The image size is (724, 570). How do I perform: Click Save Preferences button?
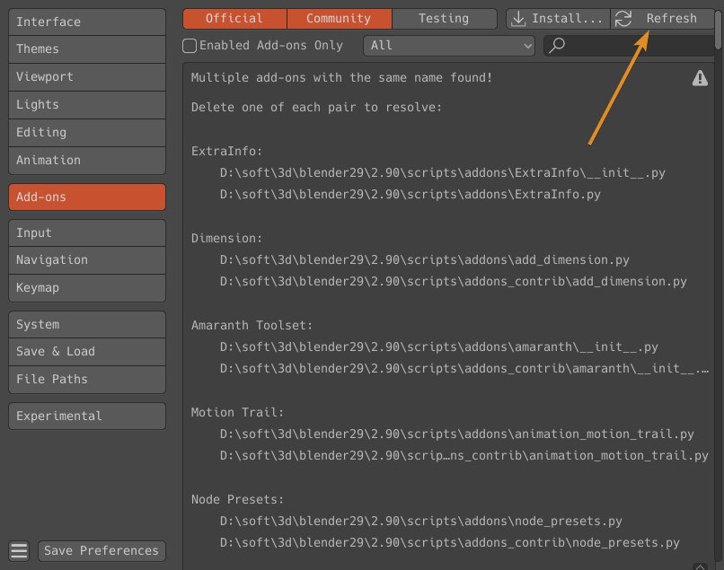102,551
